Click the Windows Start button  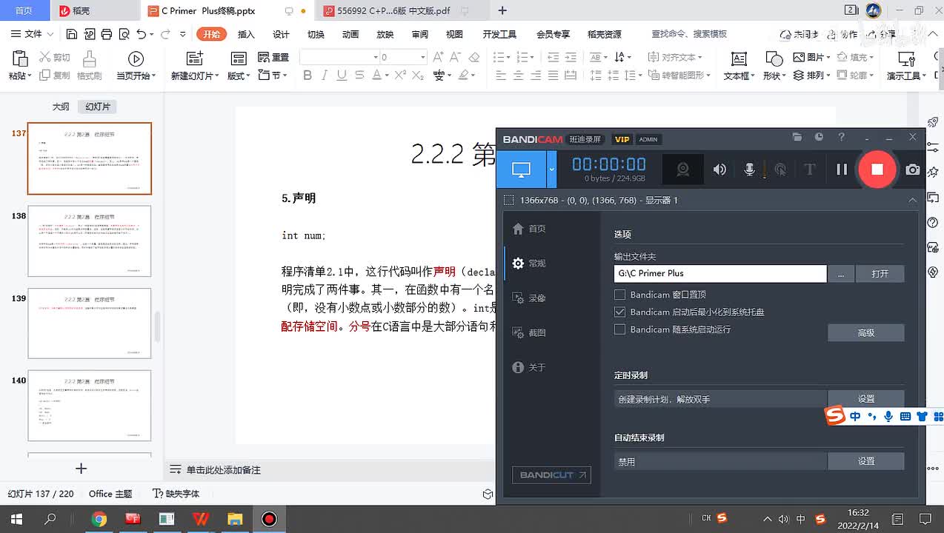point(16,519)
